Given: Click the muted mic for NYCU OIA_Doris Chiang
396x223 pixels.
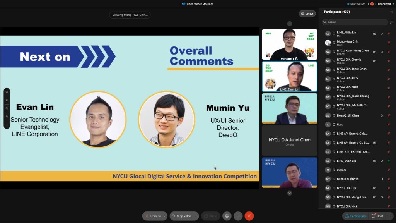Looking at the screenshot, I should 389,97.
